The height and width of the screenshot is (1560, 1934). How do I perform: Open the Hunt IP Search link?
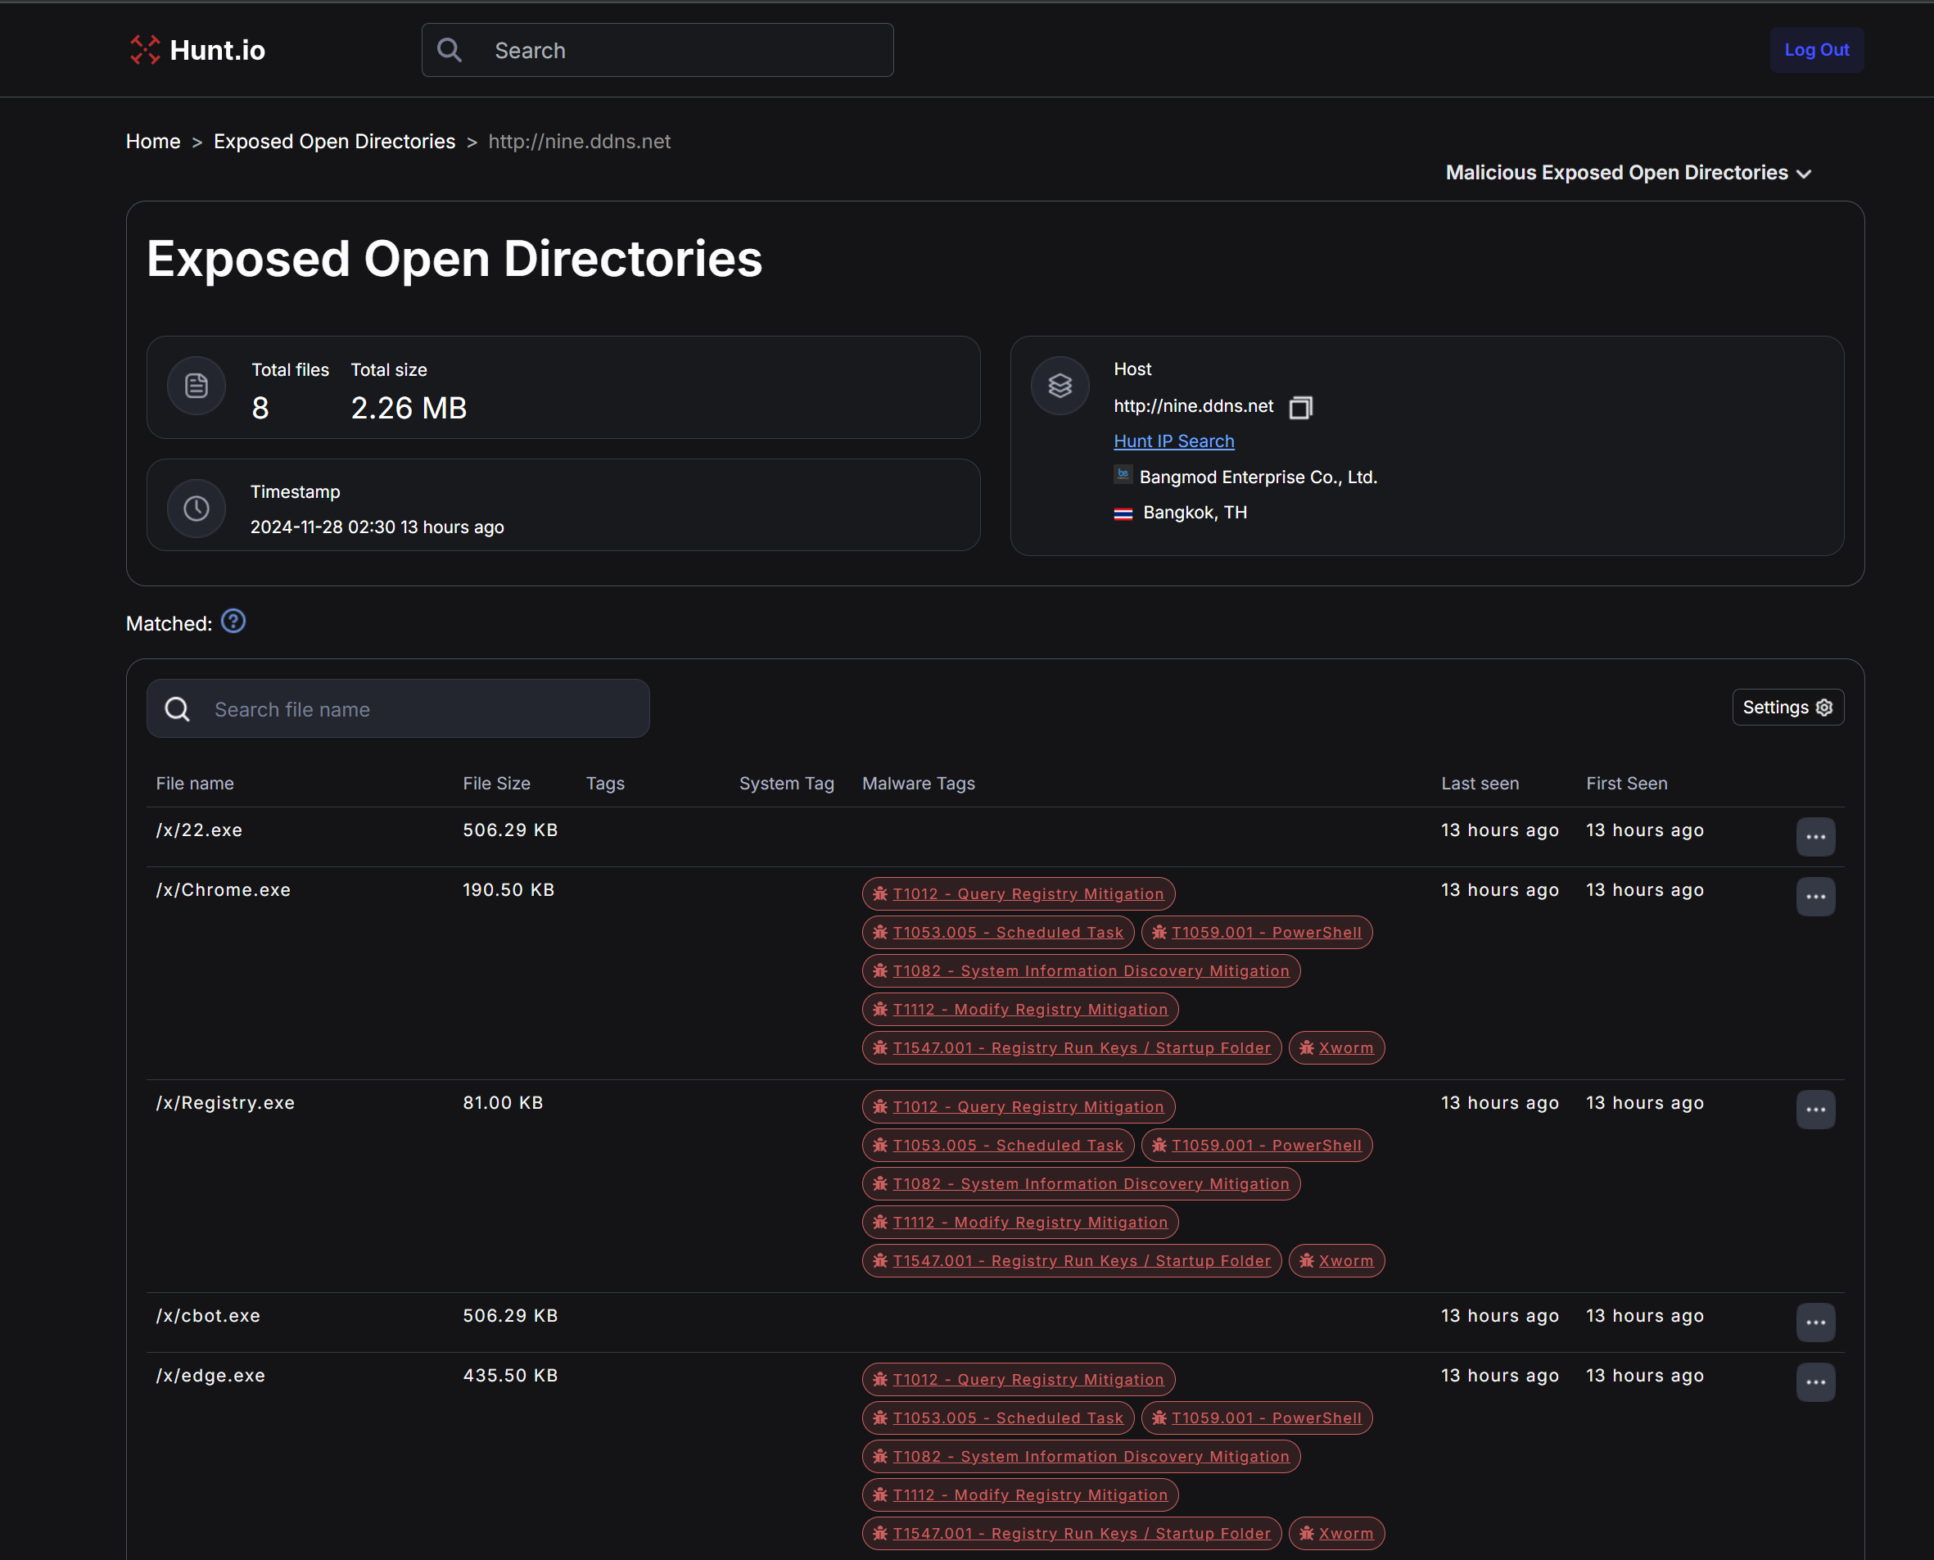coord(1173,441)
